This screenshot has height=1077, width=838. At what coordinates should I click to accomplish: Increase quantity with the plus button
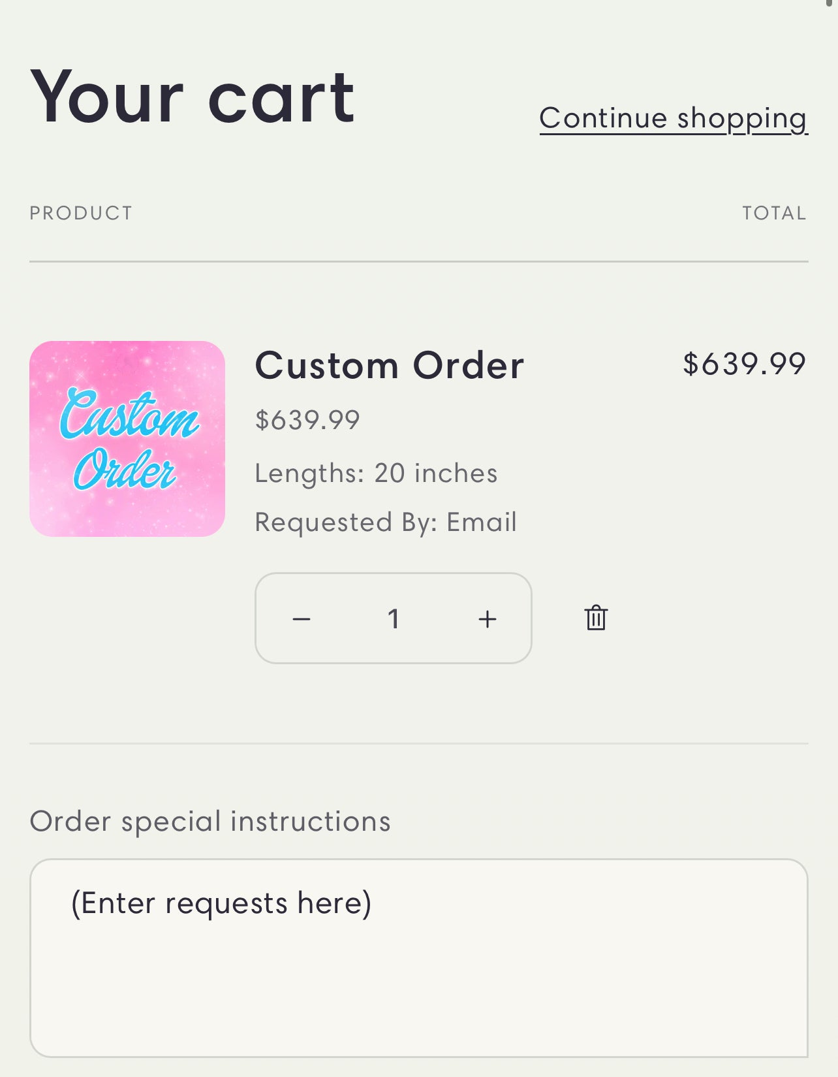click(x=488, y=619)
